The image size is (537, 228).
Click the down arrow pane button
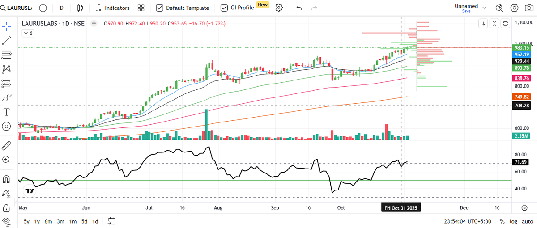pyautogui.click(x=483, y=24)
